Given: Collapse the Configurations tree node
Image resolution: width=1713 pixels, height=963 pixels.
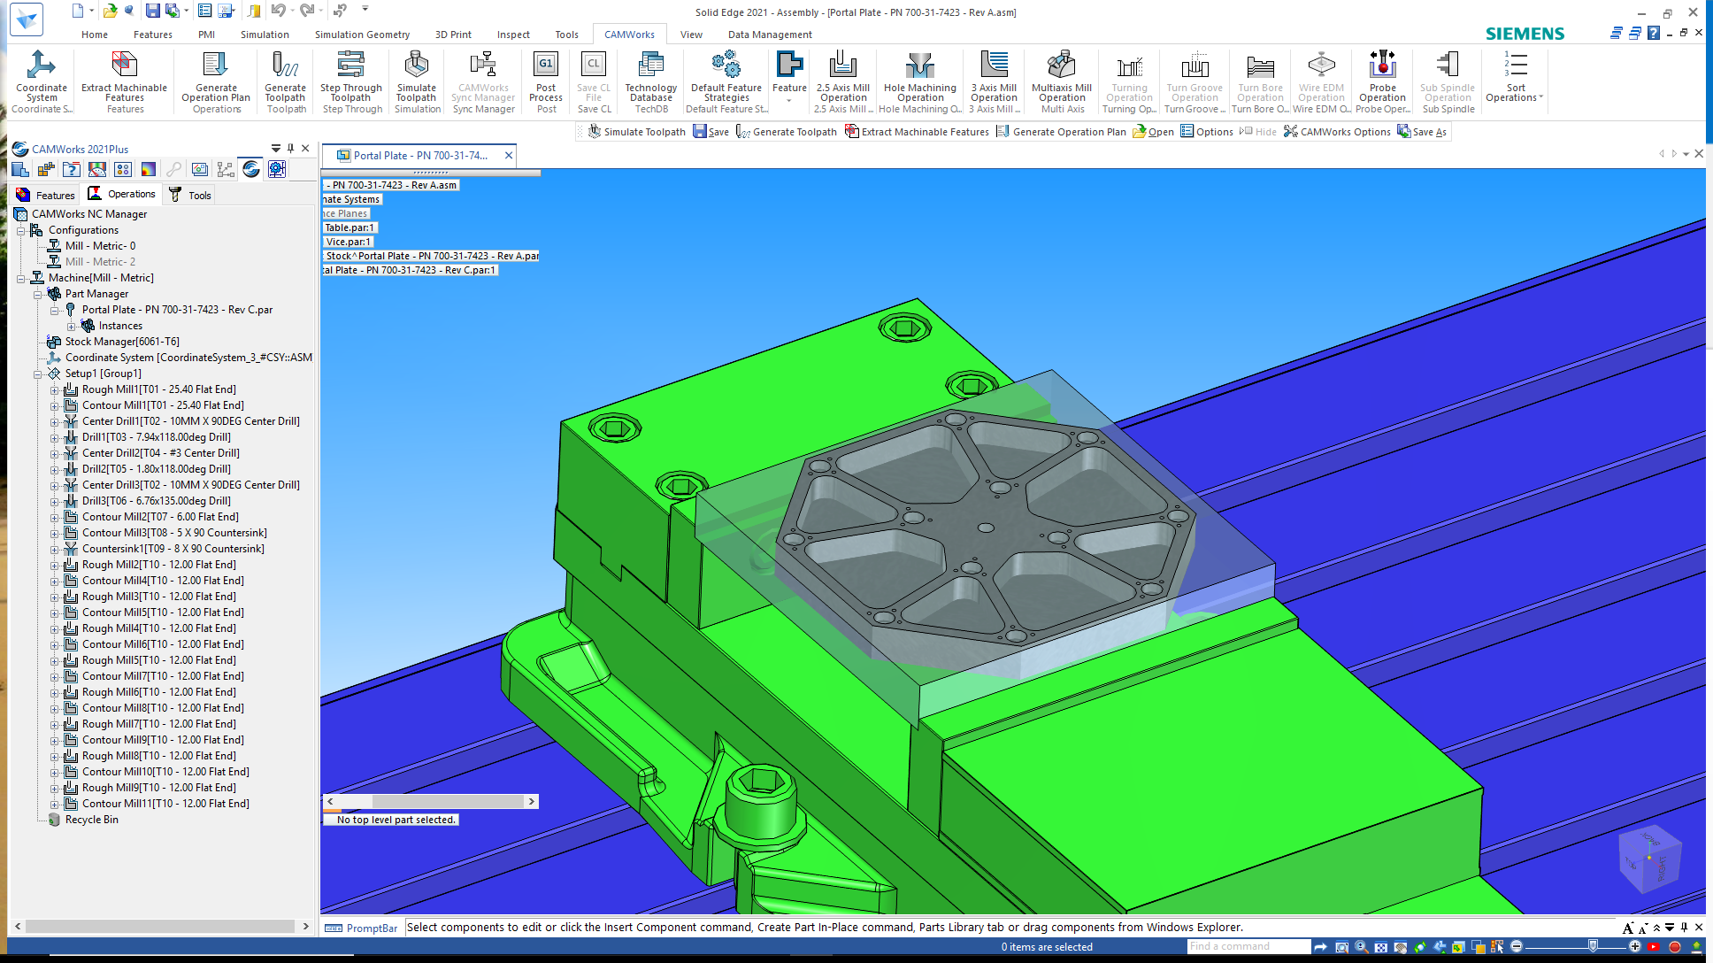Looking at the screenshot, I should pyautogui.click(x=20, y=230).
